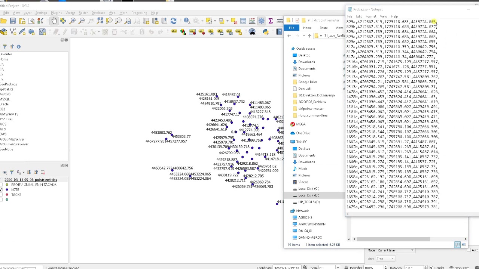Open the Scale dropdown in status bar
The width and height of the screenshot is (479, 269).
338,268
